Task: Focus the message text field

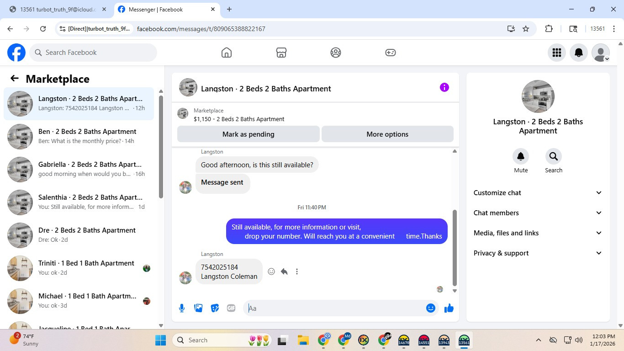Action: (x=336, y=308)
